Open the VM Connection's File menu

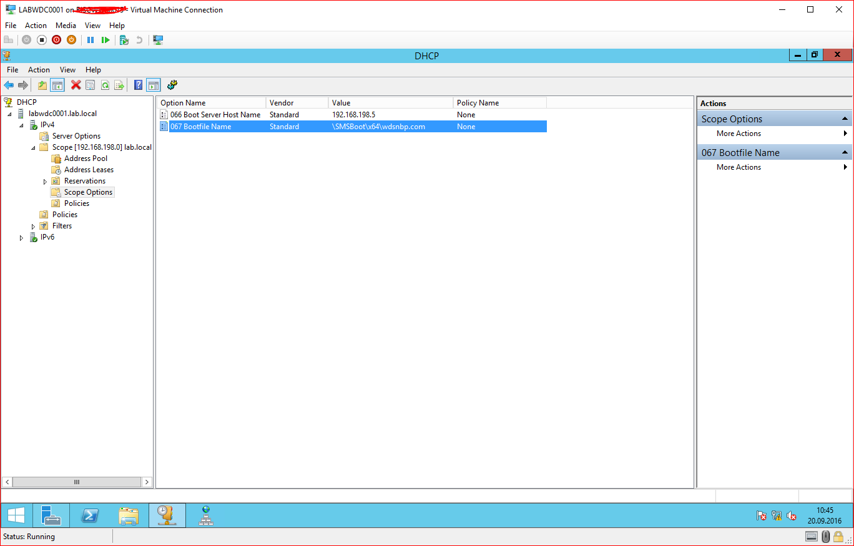11,26
